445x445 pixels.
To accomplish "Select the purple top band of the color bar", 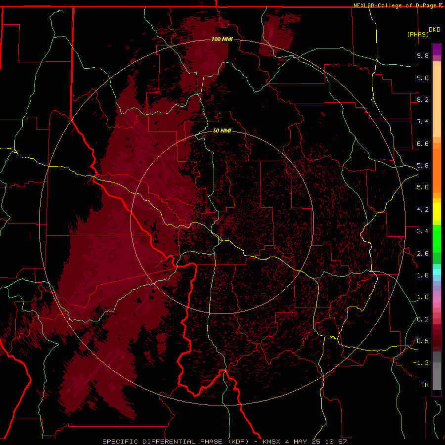I will (x=437, y=49).
